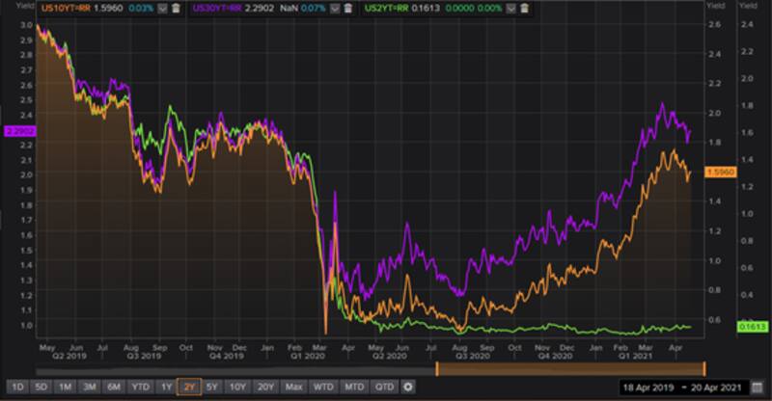
Task: Switch to the 5Y time range
Action: click(211, 387)
